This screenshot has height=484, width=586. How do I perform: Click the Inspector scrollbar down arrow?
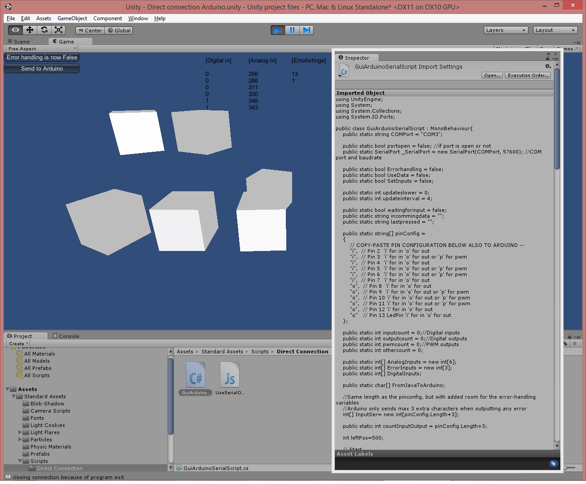tap(557, 446)
